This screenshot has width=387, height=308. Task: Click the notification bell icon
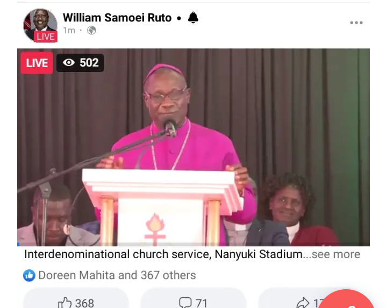(193, 18)
